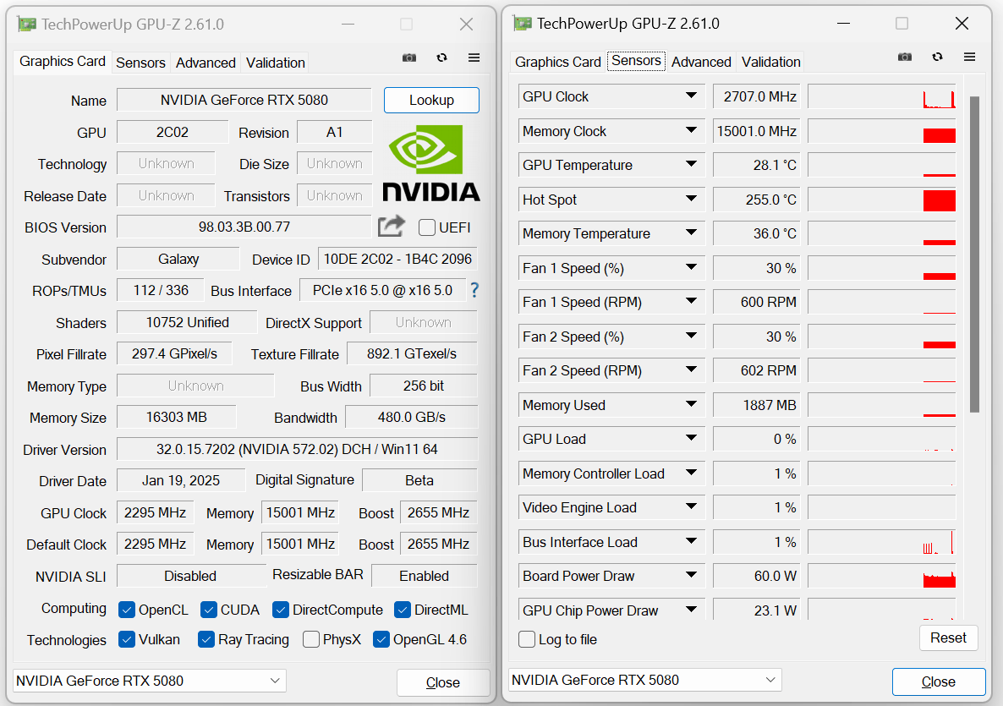Screen dimensions: 1003x706
Task: Open the hamburger menu in left window
Action: coord(474,57)
